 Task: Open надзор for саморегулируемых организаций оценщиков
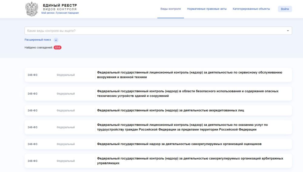pyautogui.click(x=179, y=144)
